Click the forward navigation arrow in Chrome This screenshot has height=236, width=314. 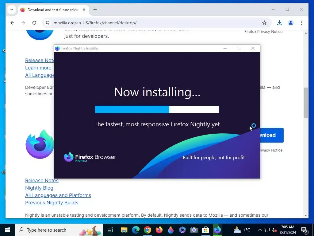[x=23, y=23]
